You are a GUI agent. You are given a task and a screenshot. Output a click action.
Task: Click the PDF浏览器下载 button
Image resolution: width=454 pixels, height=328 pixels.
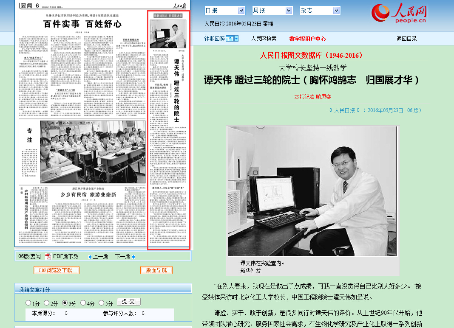57,270
